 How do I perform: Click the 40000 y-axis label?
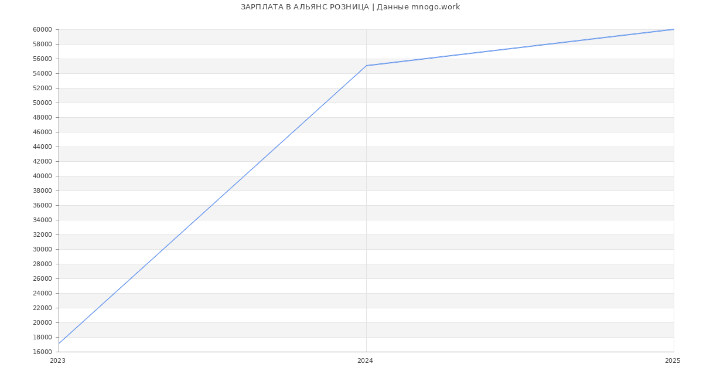click(43, 176)
